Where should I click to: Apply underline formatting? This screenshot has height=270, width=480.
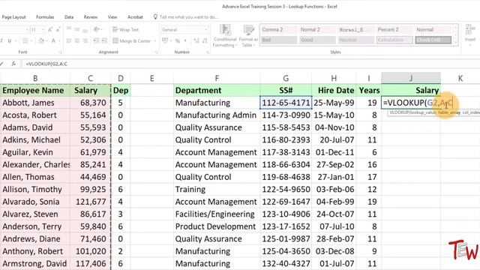[x=10, y=40]
